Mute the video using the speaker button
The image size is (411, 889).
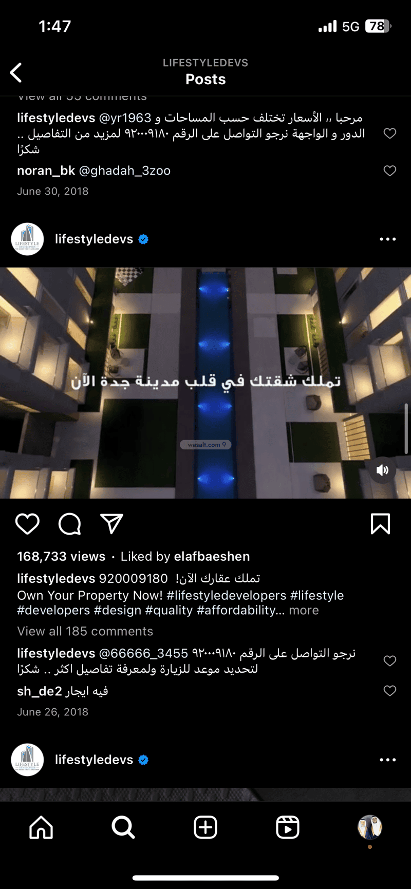(383, 470)
